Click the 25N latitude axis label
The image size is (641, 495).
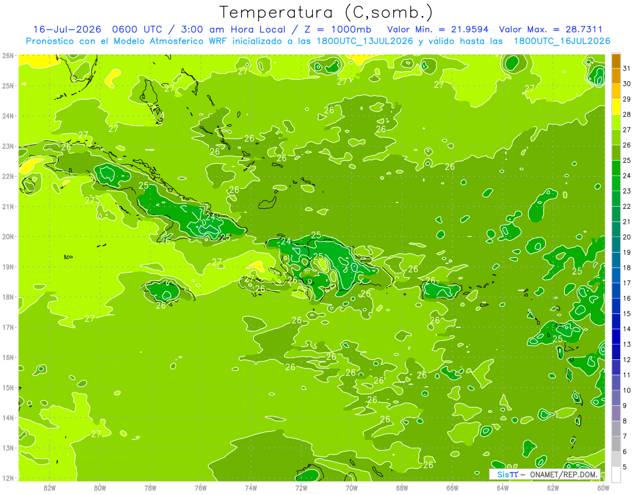[8, 85]
